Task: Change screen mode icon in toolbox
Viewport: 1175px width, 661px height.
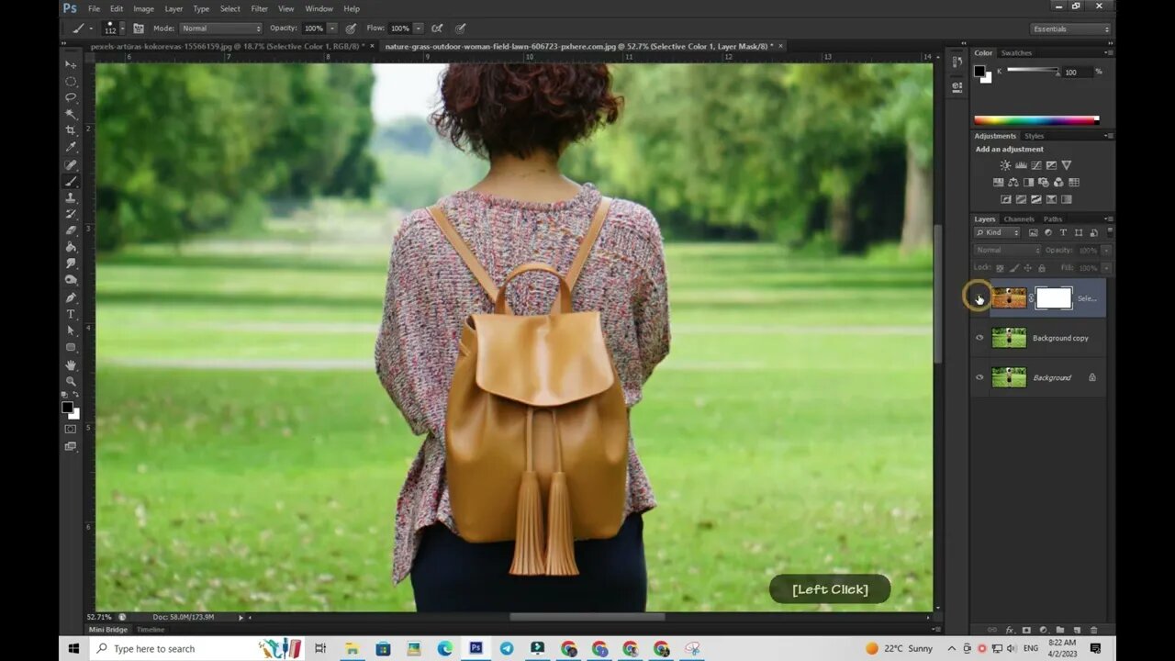Action: point(71,446)
